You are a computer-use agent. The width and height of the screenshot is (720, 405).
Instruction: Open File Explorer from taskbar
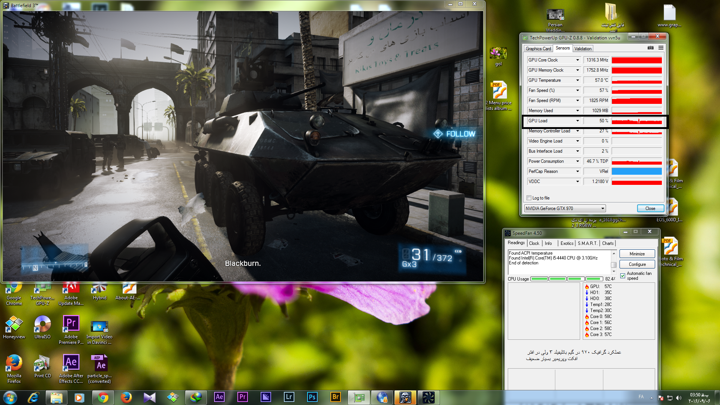pyautogui.click(x=56, y=397)
